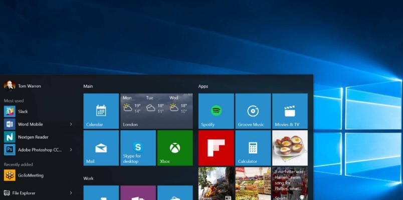Open the Sports live tile

290,183
